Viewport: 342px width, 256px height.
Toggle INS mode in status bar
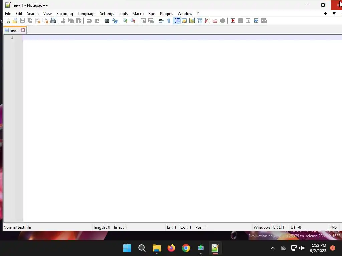point(334,227)
